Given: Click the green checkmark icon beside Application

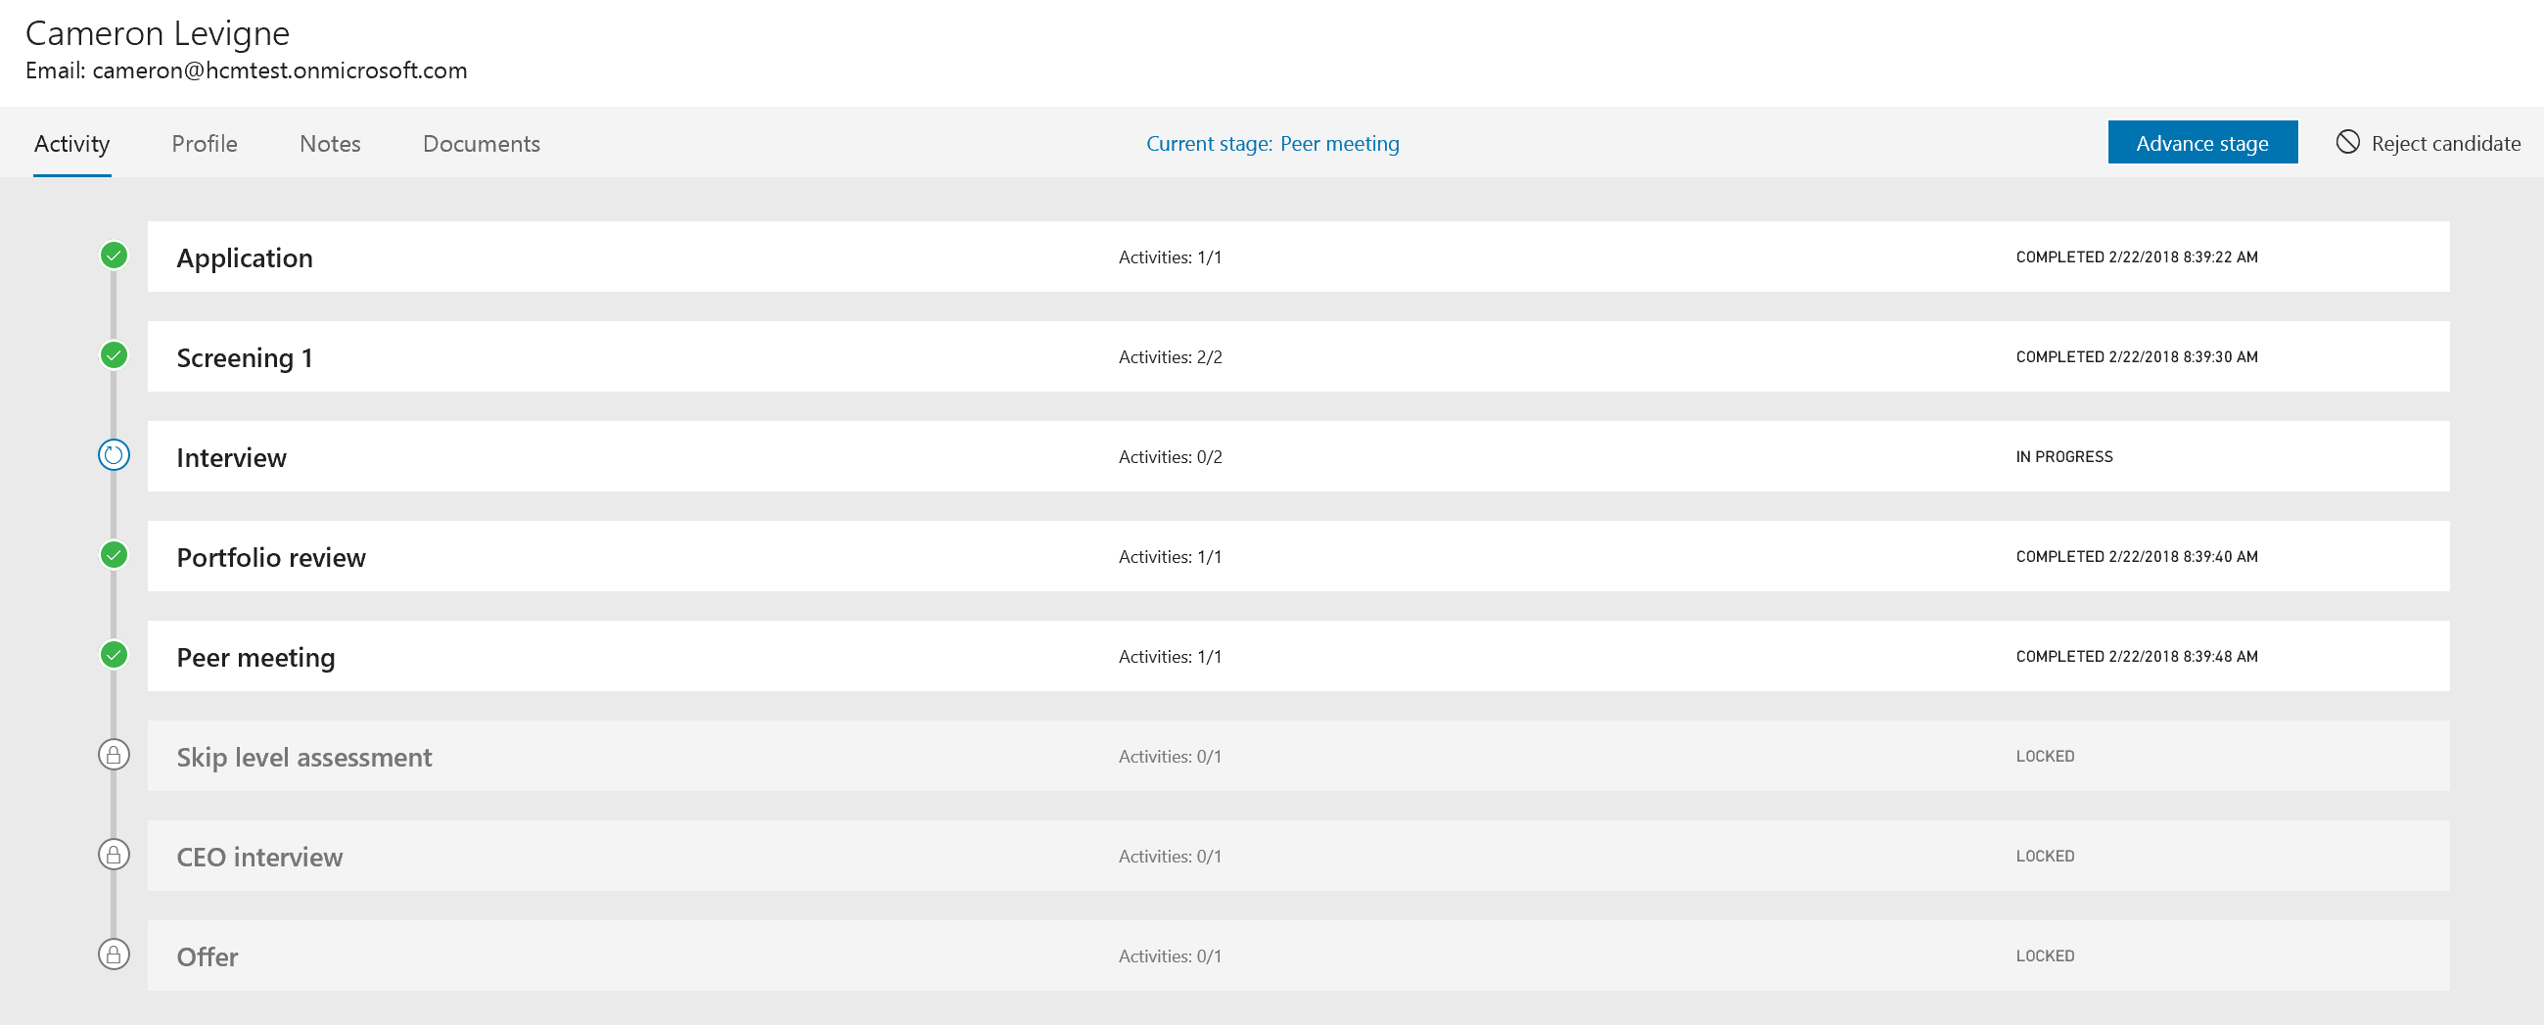Looking at the screenshot, I should click(114, 256).
